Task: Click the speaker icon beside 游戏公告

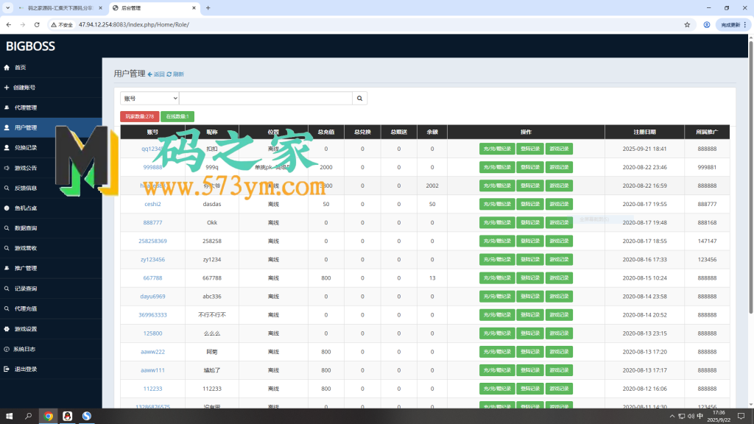Action: coord(7,168)
